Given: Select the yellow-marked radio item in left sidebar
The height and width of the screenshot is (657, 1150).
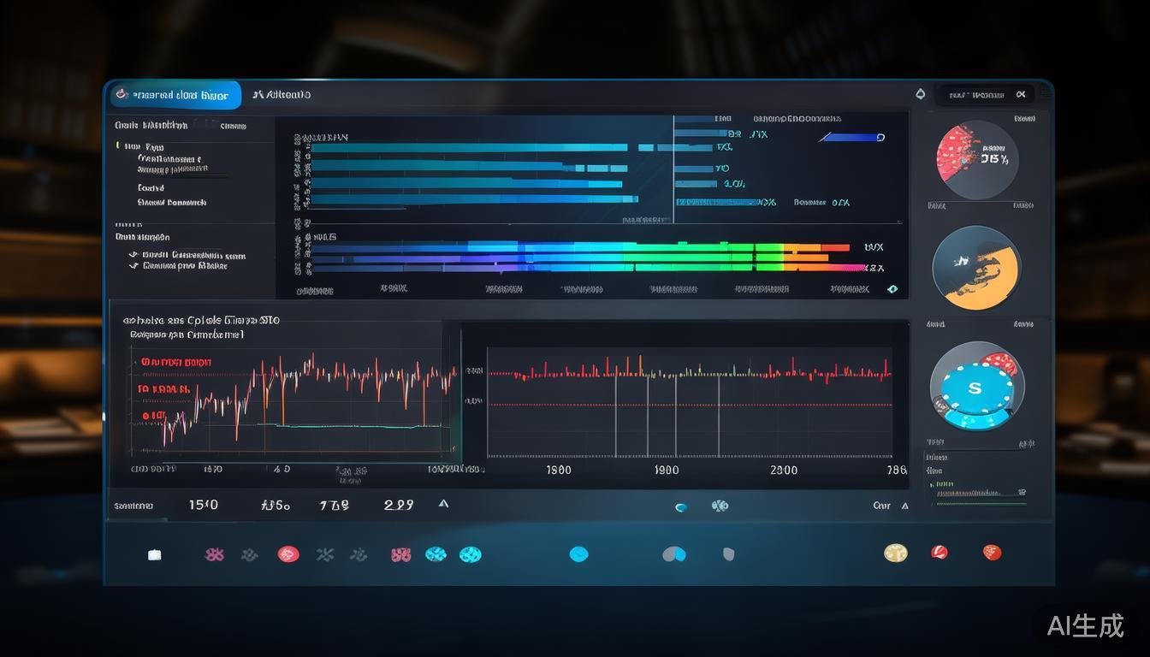Looking at the screenshot, I should 118,146.
